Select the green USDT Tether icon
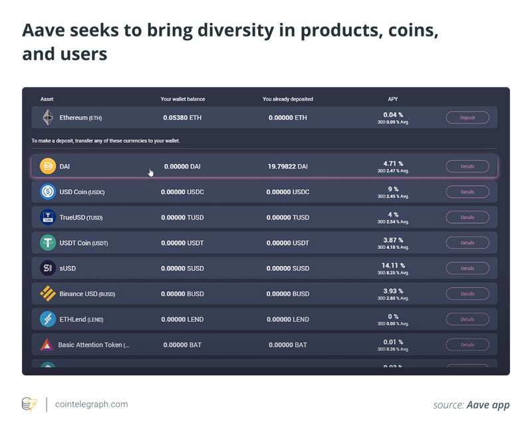Image resolution: width=532 pixels, height=434 pixels. click(x=47, y=243)
